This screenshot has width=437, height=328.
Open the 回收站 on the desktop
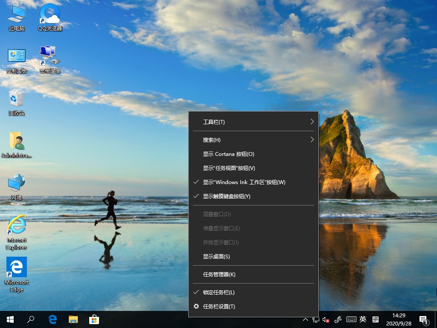[16, 99]
